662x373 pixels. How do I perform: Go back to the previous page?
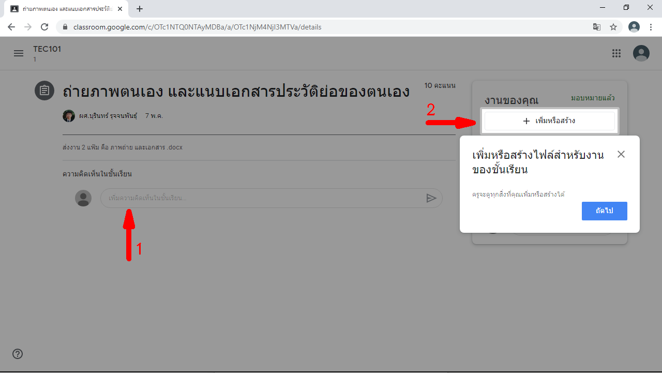pyautogui.click(x=11, y=27)
